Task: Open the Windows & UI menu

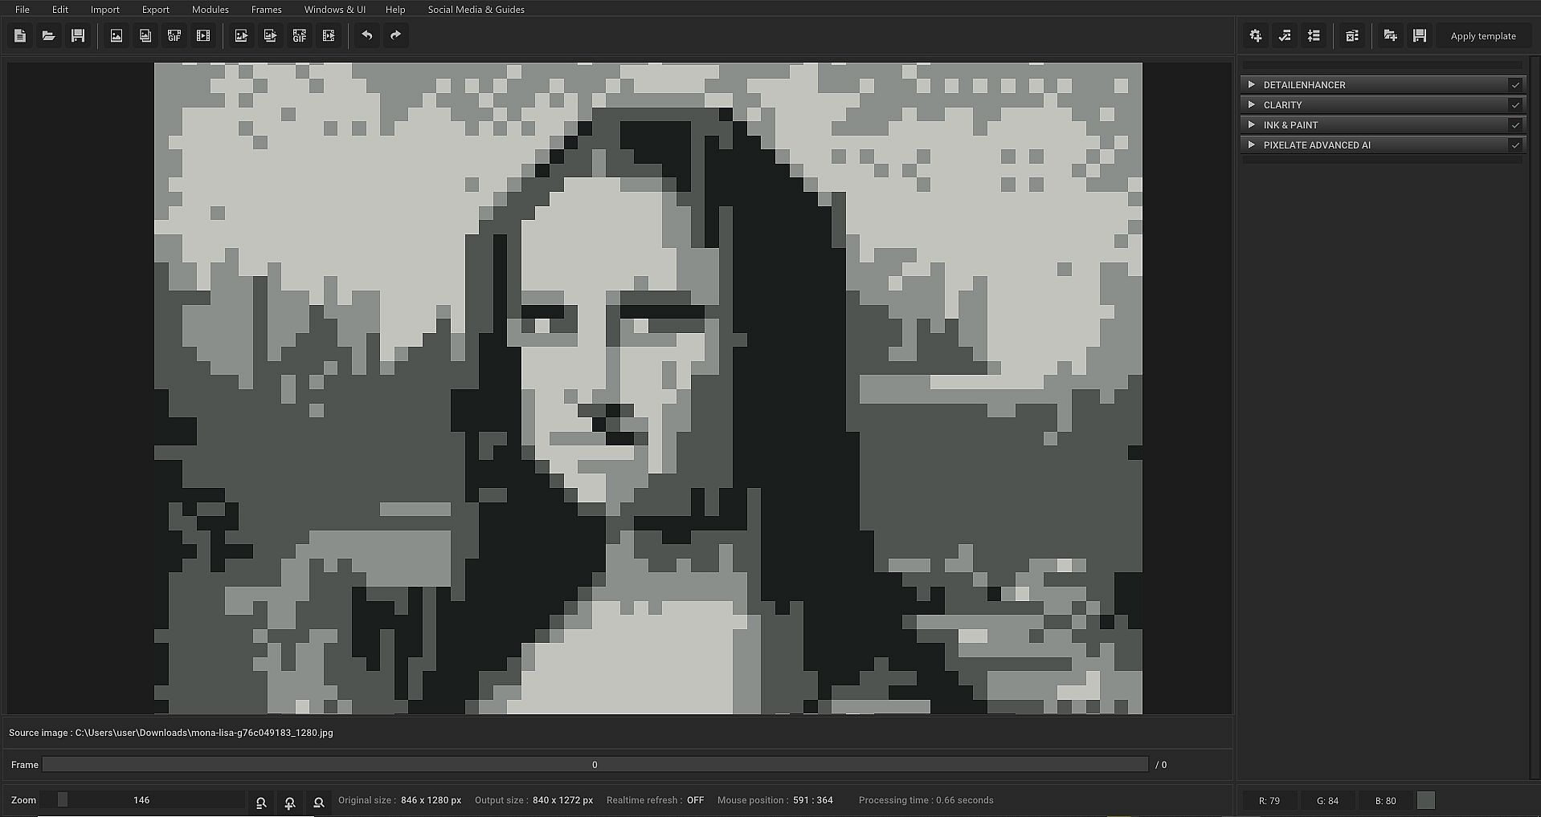Action: (x=335, y=10)
